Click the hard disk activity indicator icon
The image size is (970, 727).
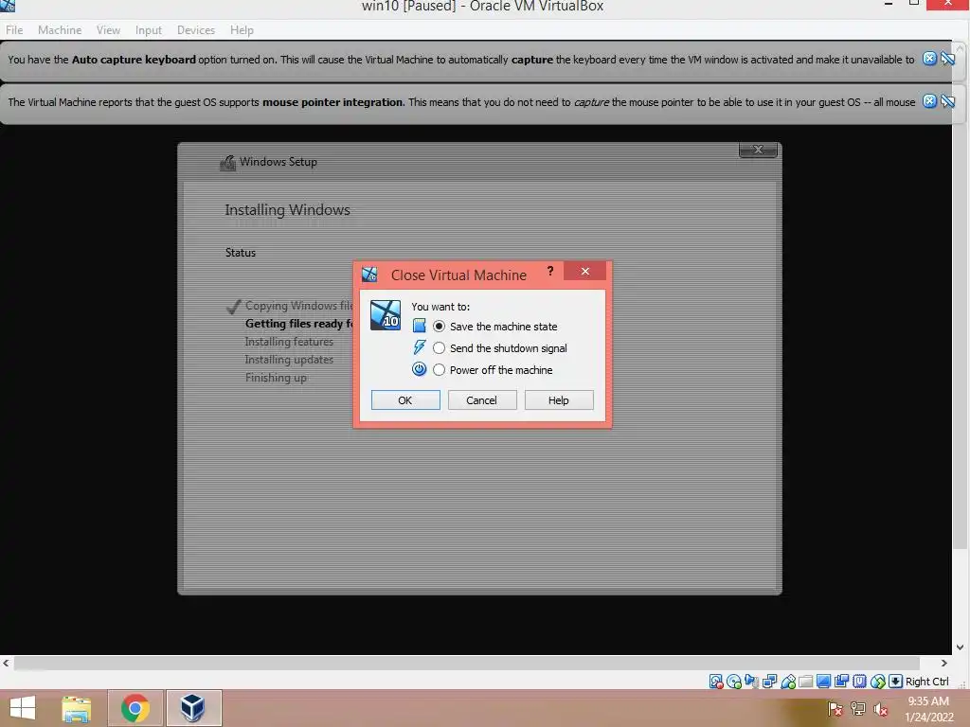[x=716, y=682]
